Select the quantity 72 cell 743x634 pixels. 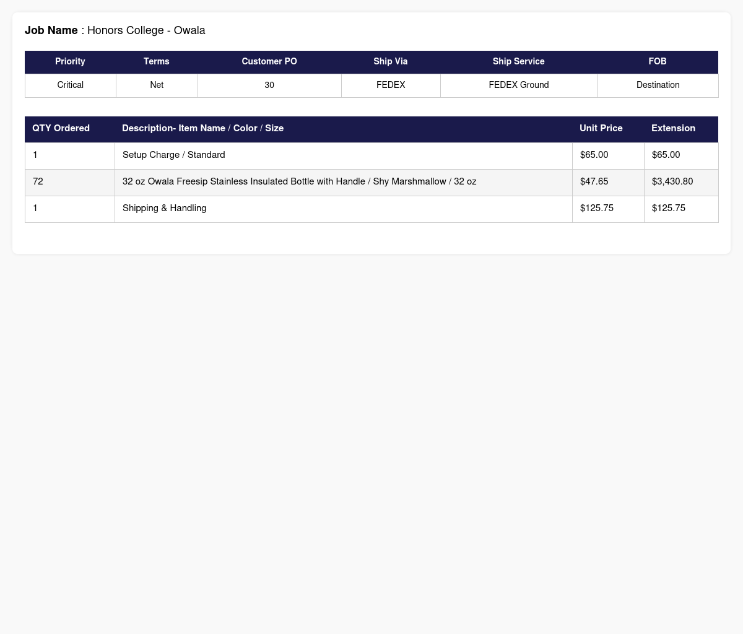click(x=70, y=182)
